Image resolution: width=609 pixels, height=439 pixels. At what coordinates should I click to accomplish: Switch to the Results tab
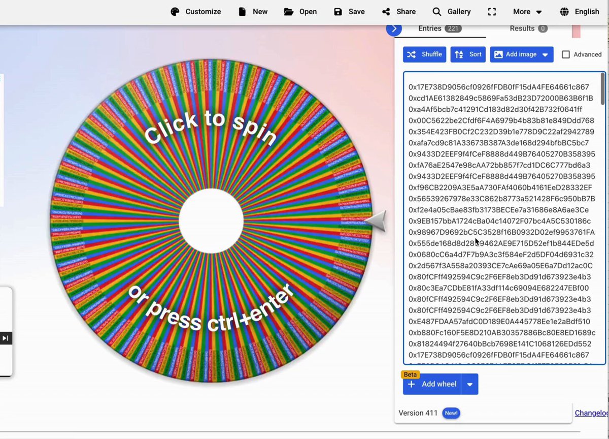(x=529, y=29)
